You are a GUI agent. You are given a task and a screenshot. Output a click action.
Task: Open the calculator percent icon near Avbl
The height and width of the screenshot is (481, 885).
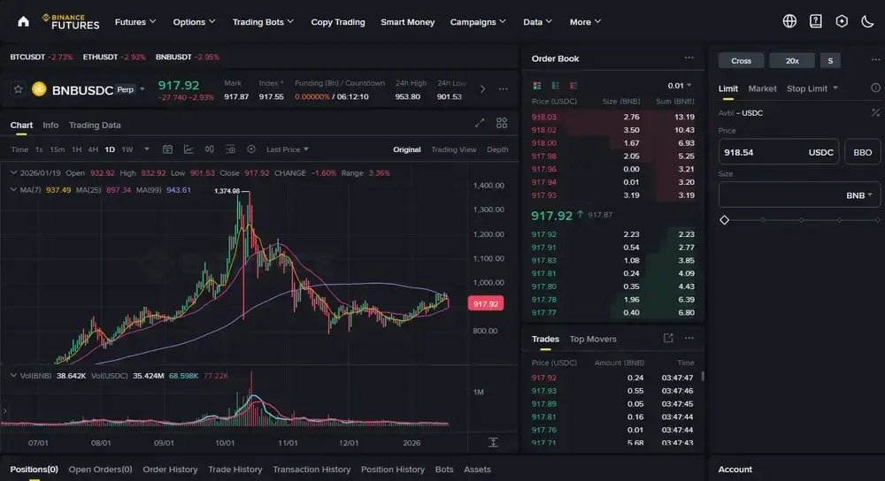tap(875, 113)
